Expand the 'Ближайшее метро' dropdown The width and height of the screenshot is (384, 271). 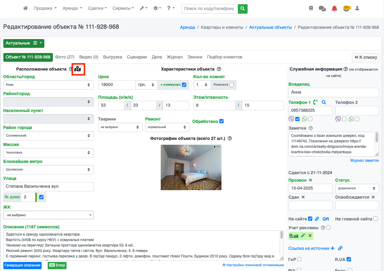click(49, 170)
